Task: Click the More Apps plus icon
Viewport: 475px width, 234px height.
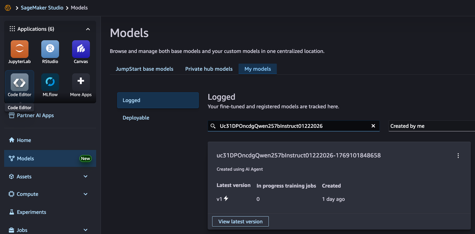Action: click(x=81, y=81)
